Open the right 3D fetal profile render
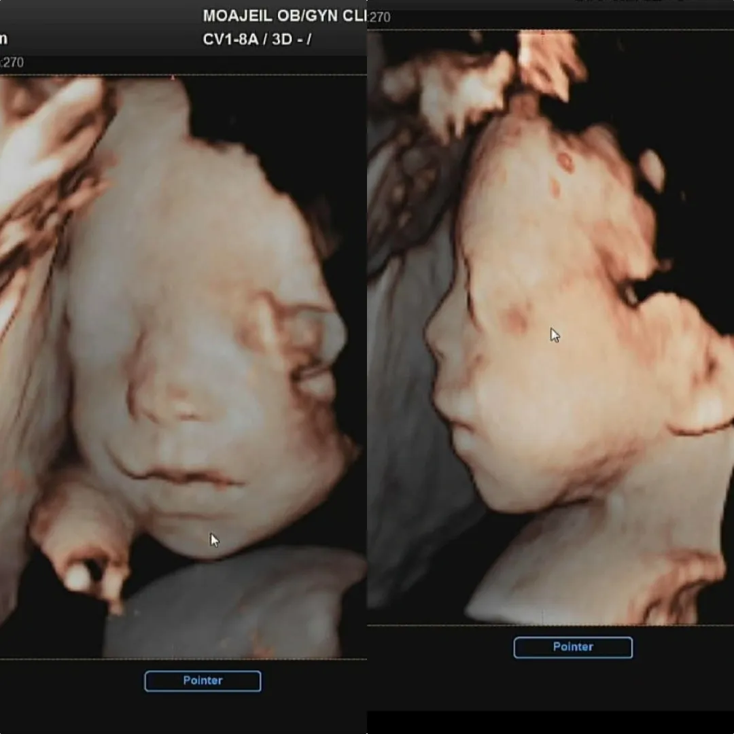Image resolution: width=734 pixels, height=734 pixels. [x=550, y=327]
